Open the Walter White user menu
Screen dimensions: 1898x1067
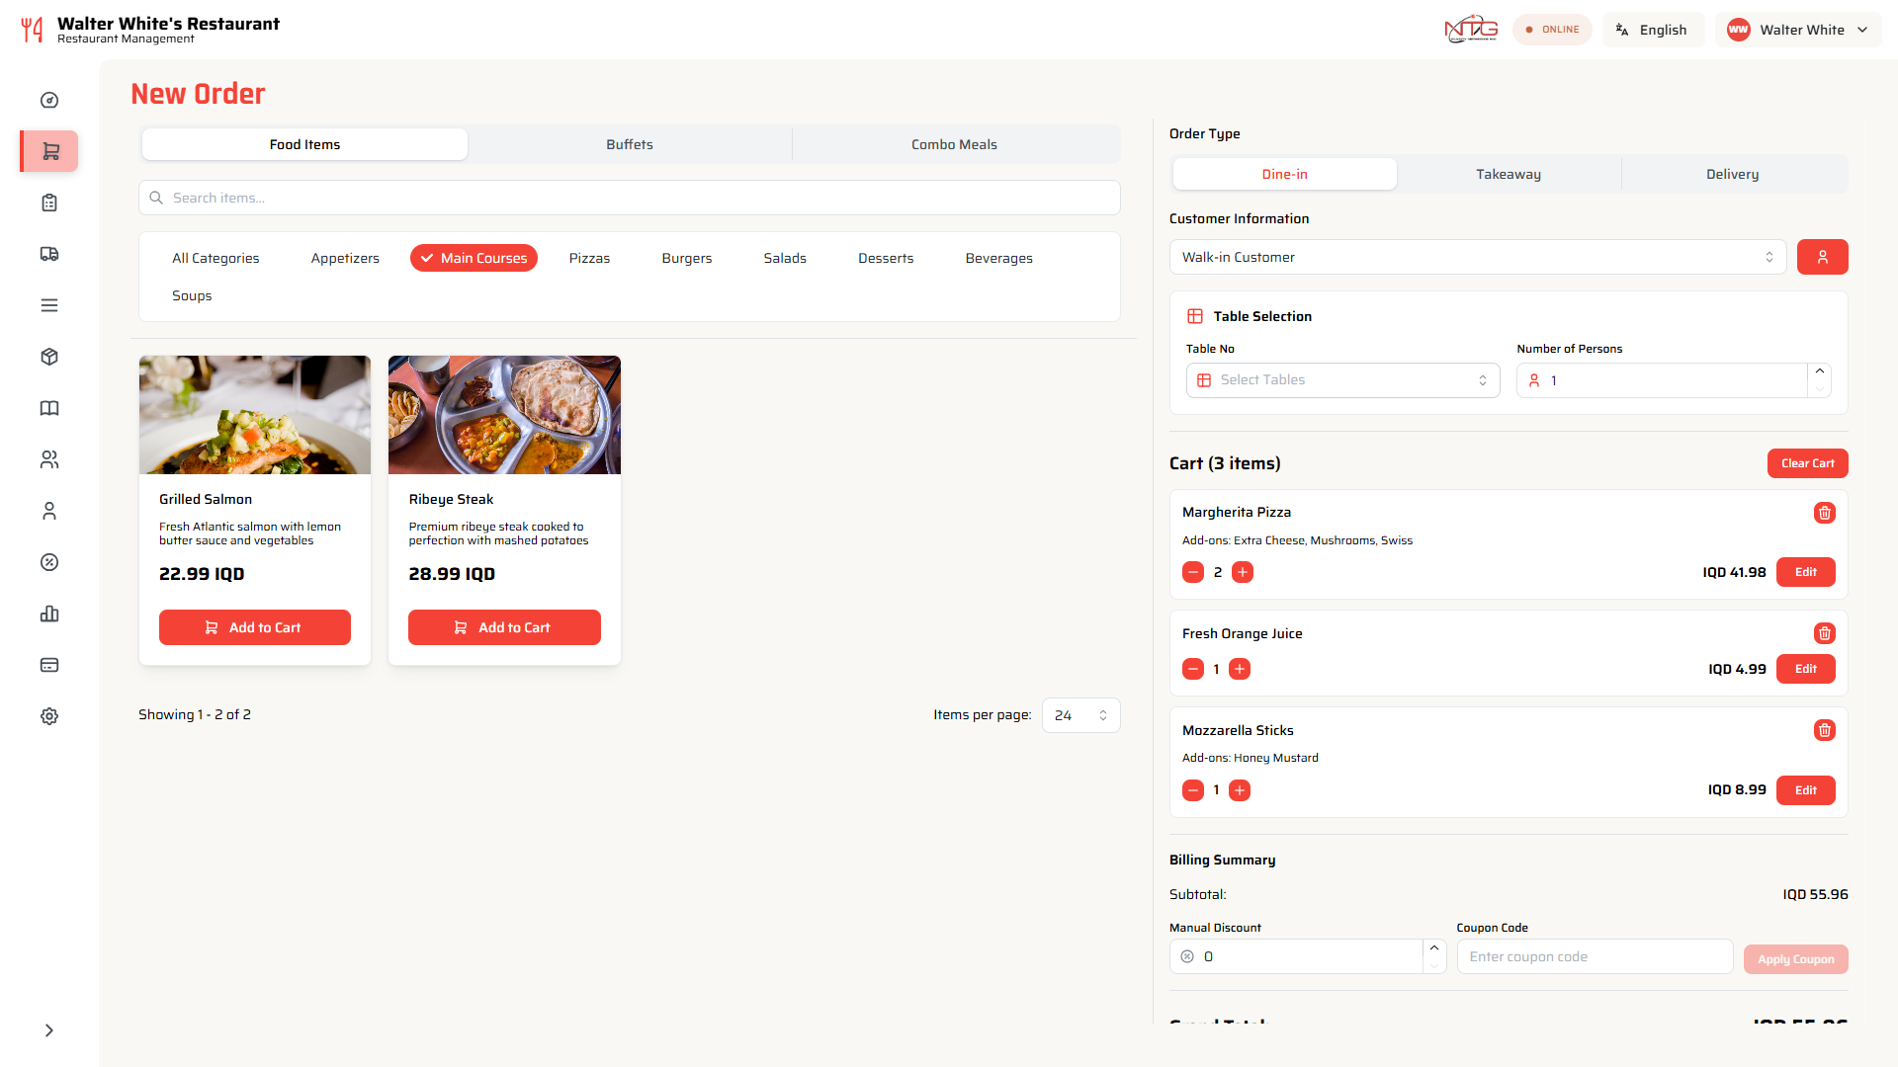click(1797, 30)
